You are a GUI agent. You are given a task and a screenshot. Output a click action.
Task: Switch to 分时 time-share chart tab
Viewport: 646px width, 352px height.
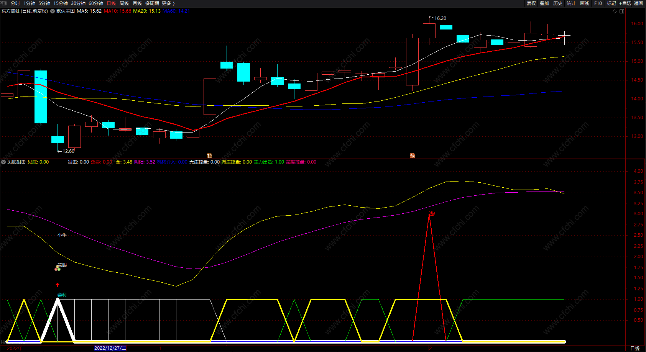click(15, 3)
